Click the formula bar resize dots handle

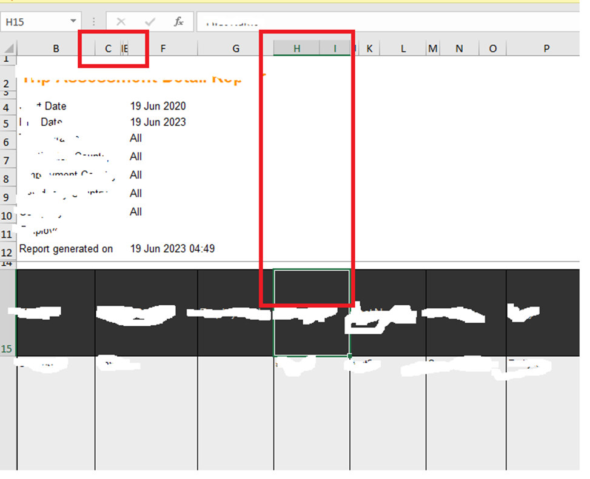pyautogui.click(x=94, y=22)
